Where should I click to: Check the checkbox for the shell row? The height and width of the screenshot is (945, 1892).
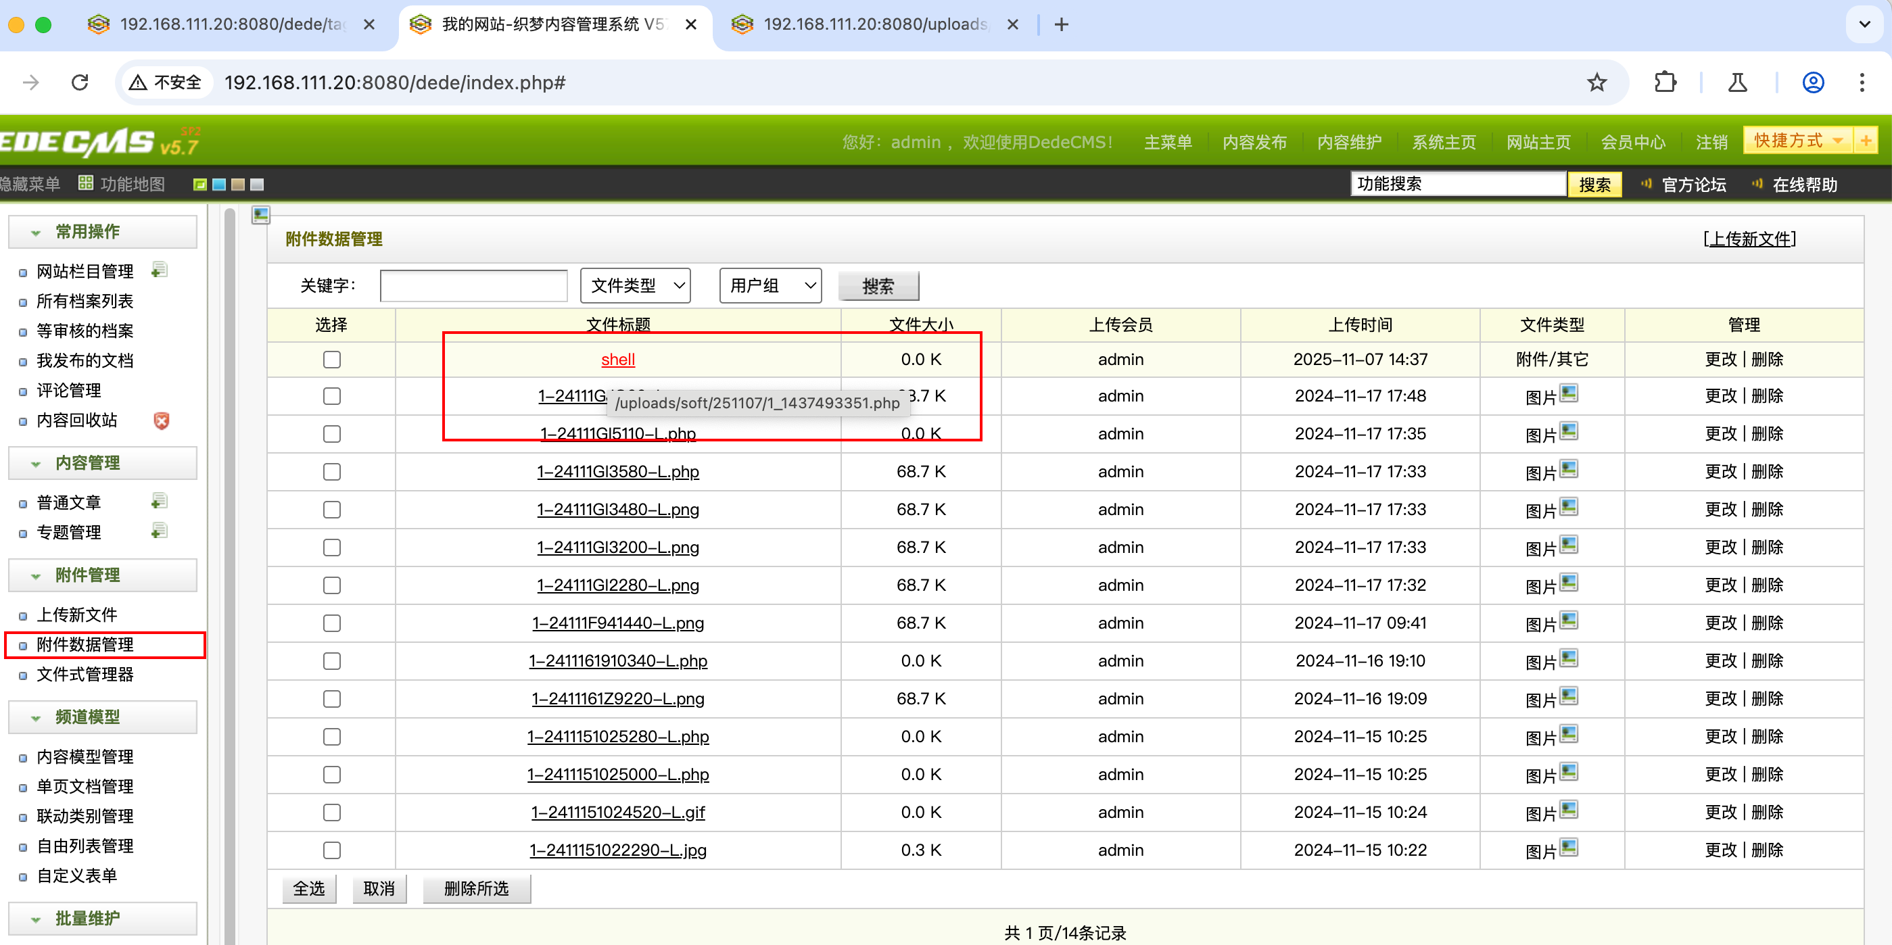(x=332, y=359)
